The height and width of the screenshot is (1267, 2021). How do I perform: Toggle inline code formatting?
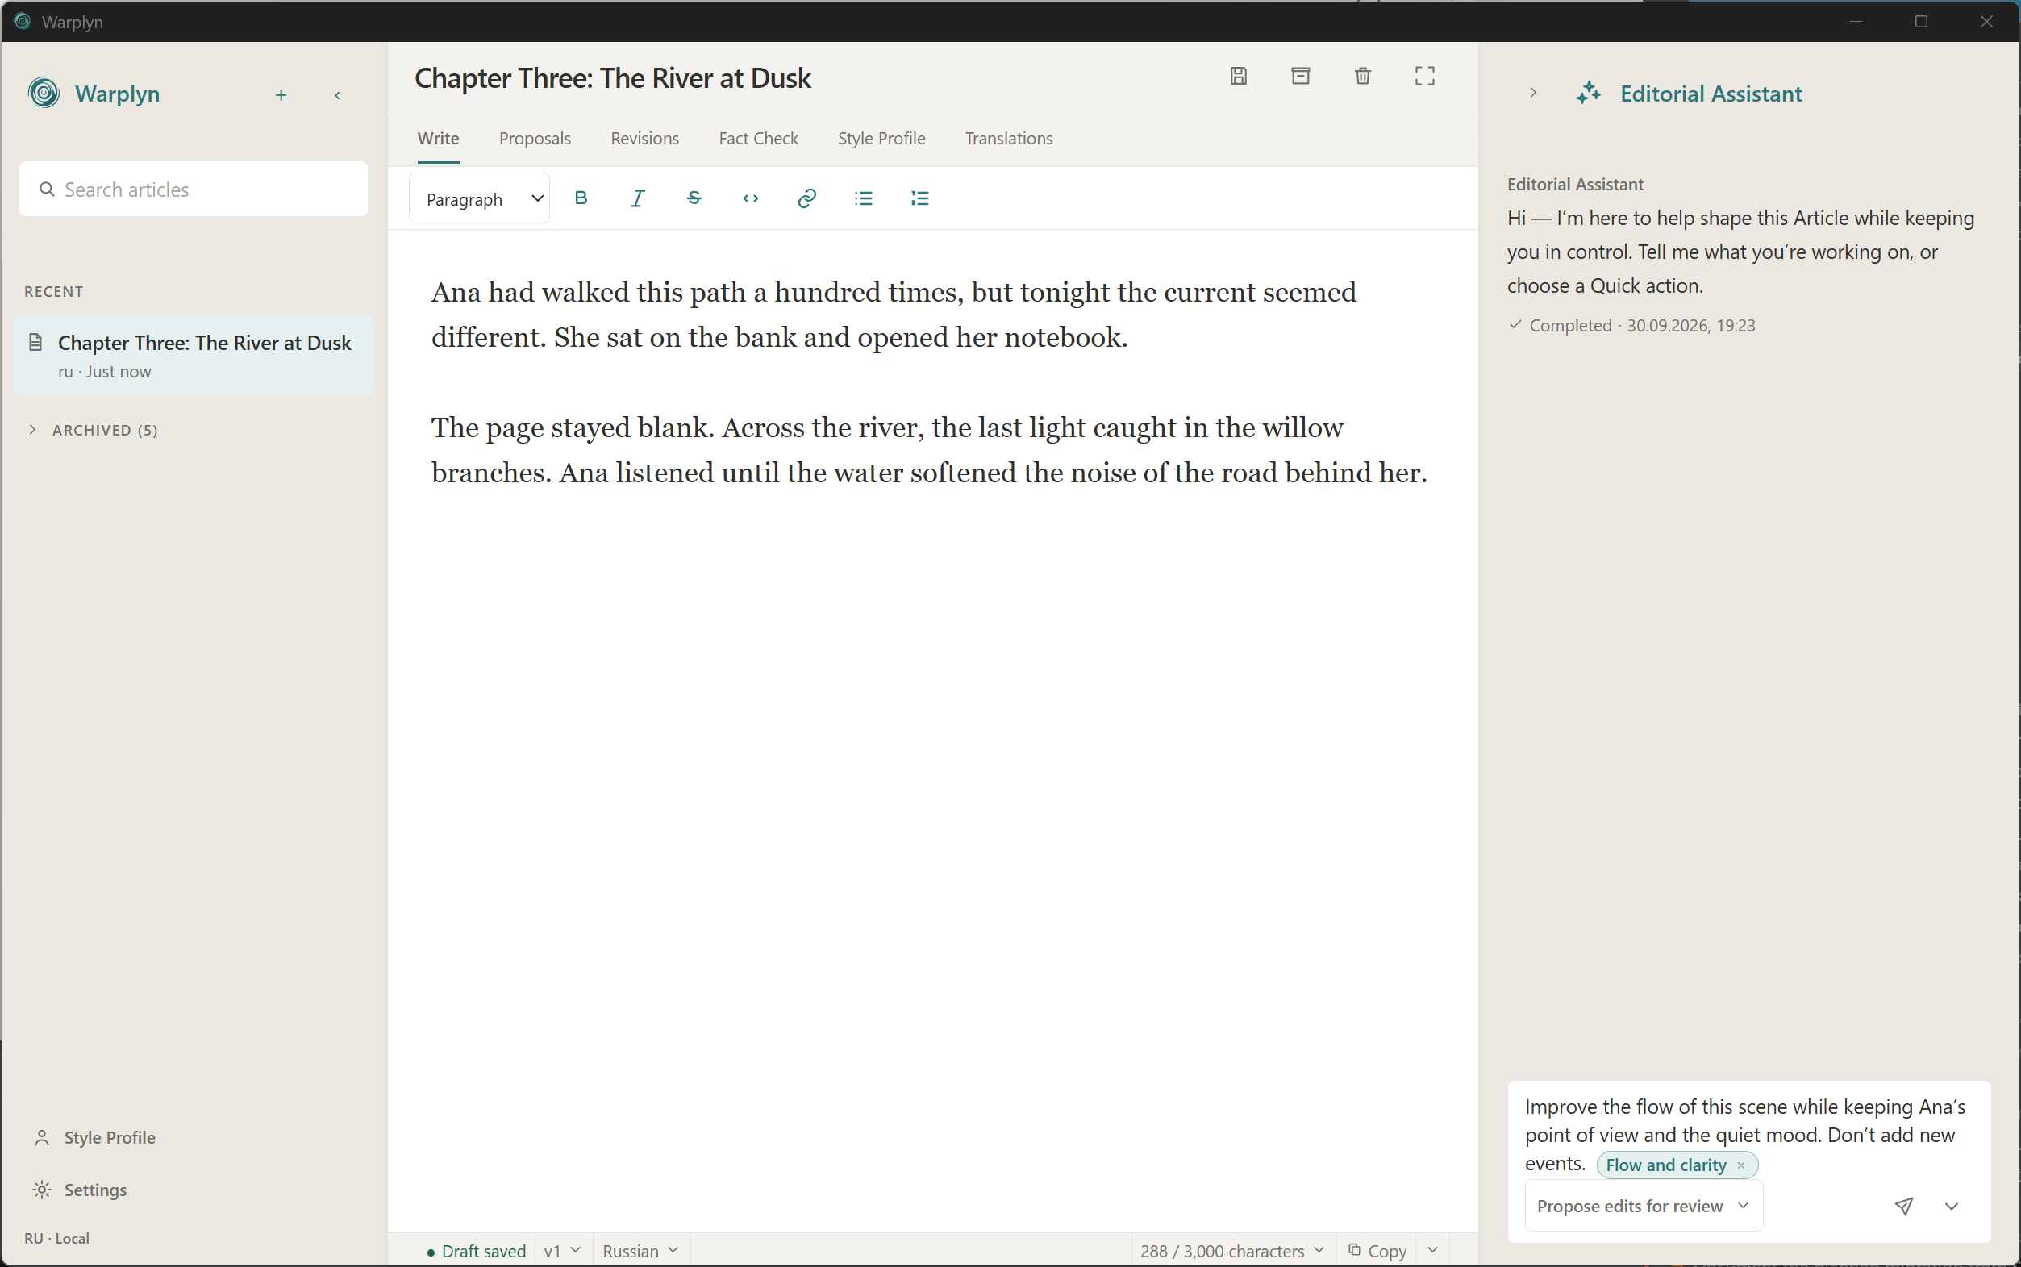click(x=751, y=198)
